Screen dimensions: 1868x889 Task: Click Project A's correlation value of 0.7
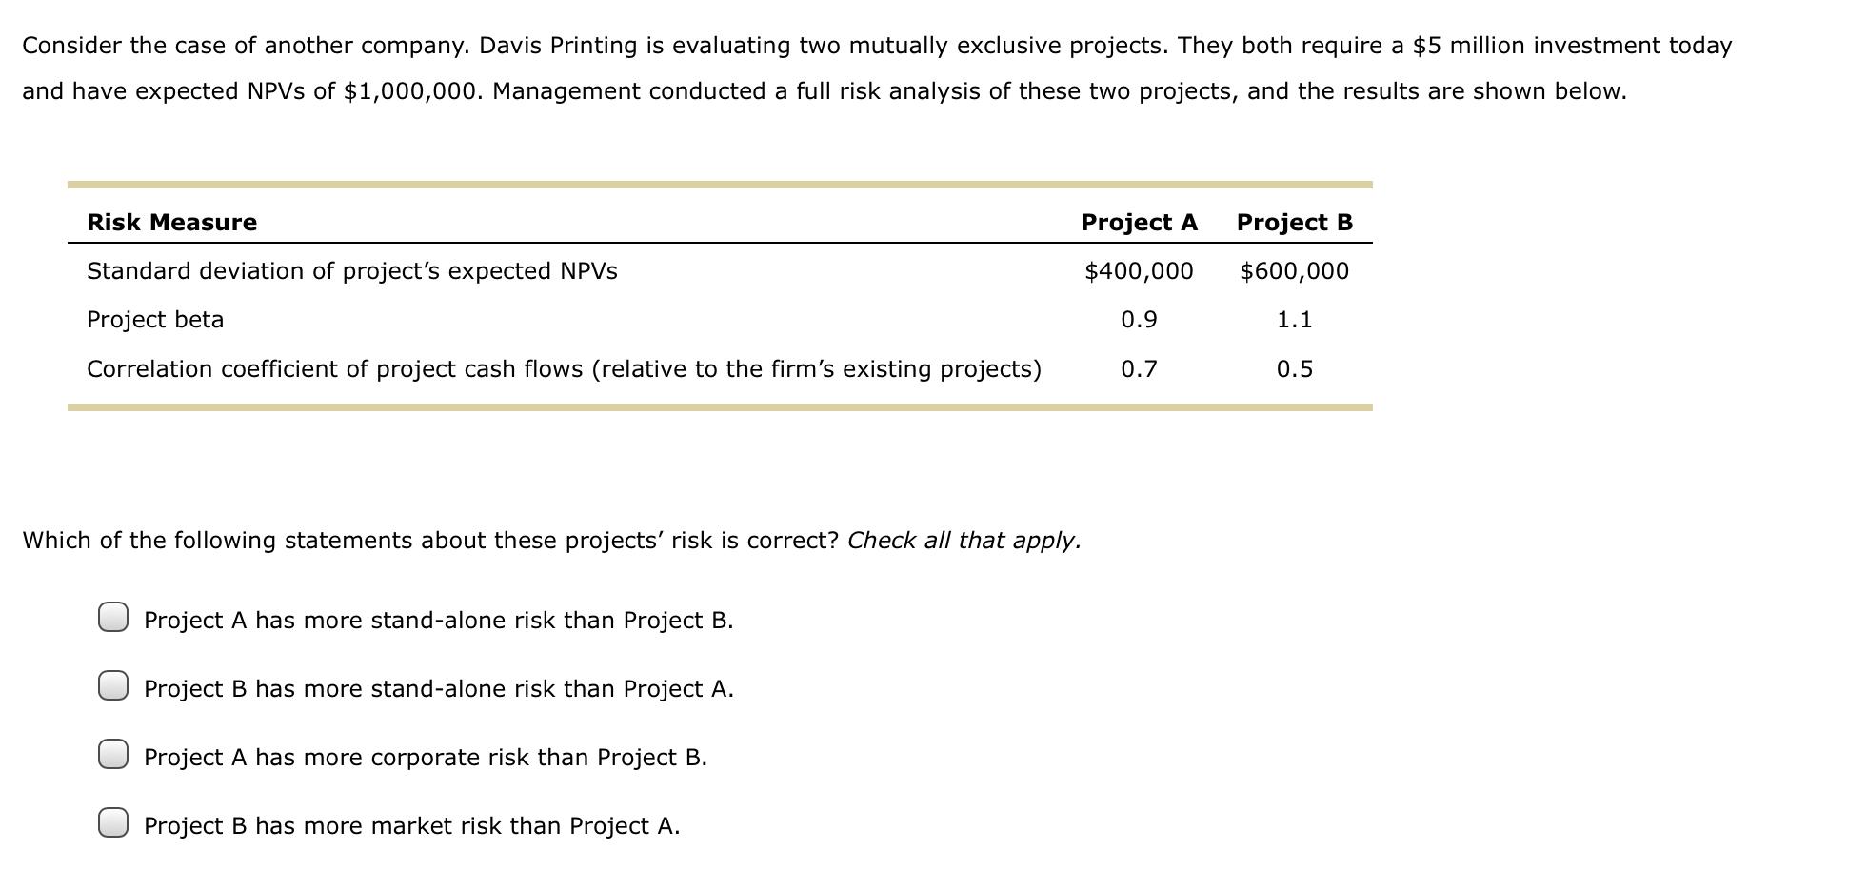1139,369
